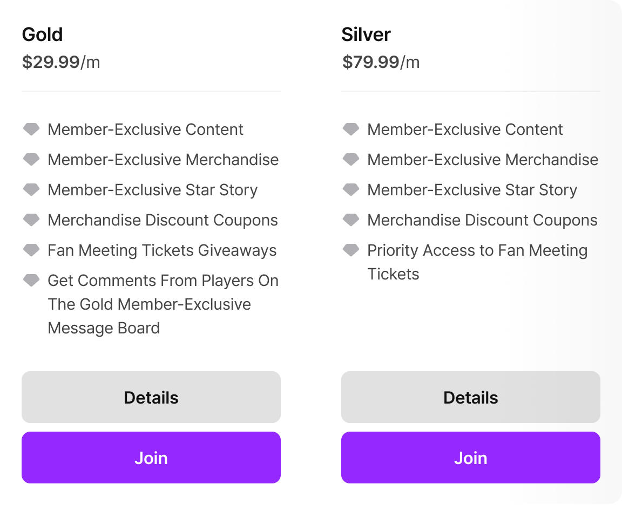Click diamond icon beside Silver Member-Exclusive Content

click(x=350, y=129)
